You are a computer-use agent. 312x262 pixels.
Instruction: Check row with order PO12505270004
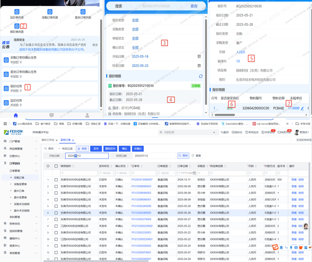[x=56, y=219]
